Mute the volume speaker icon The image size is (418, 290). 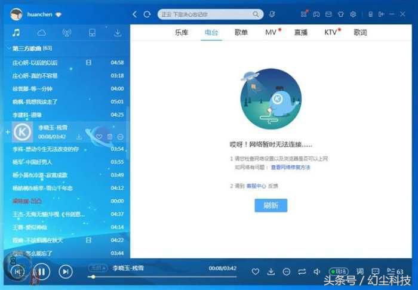(316, 272)
